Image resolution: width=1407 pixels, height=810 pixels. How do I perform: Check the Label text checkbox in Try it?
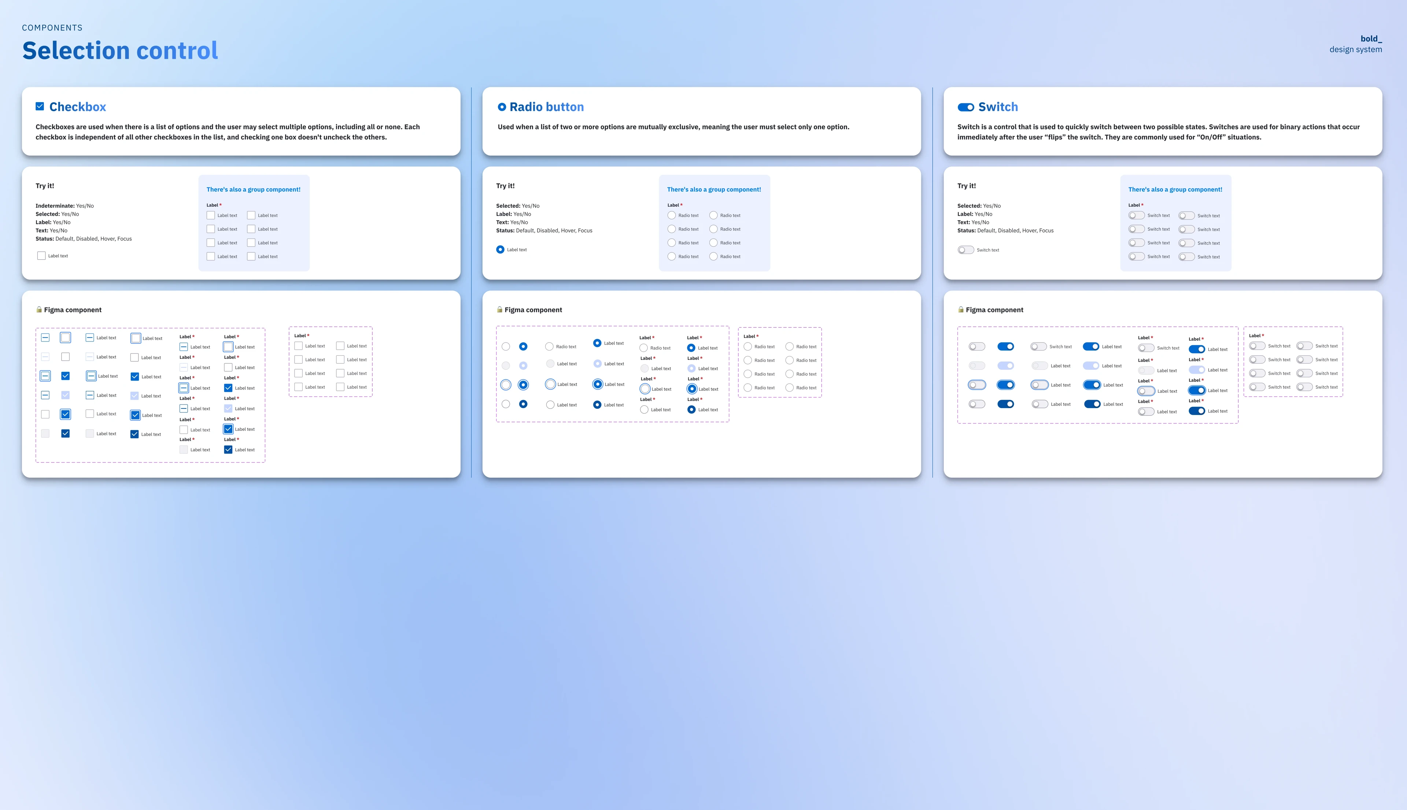pos(41,255)
